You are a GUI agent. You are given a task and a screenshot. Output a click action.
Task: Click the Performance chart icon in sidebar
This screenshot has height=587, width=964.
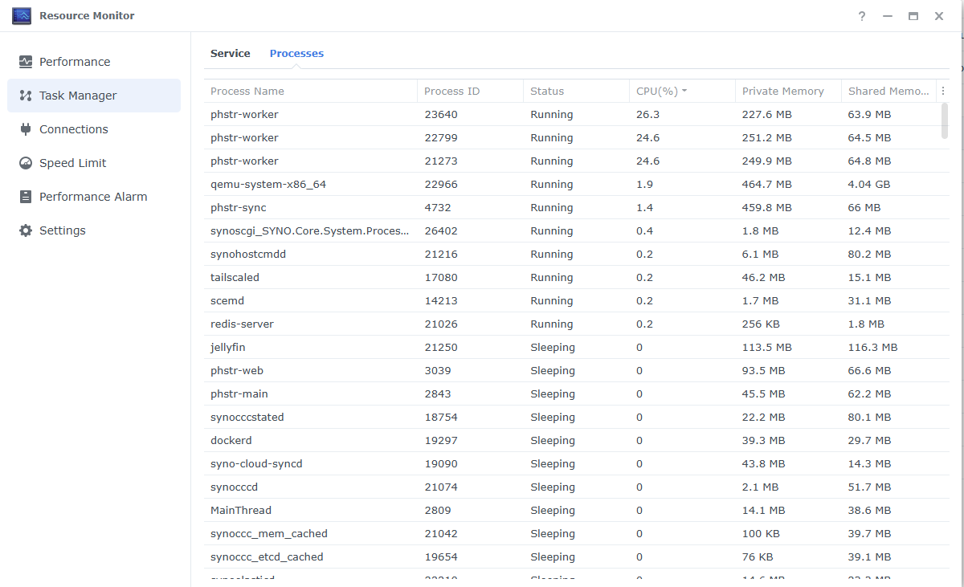[26, 62]
